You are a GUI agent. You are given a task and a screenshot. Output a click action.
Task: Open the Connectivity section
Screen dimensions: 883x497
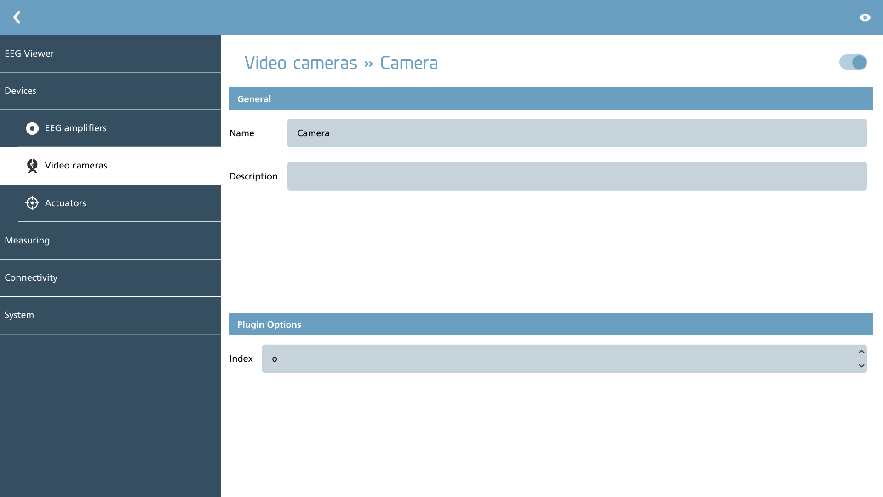click(110, 277)
